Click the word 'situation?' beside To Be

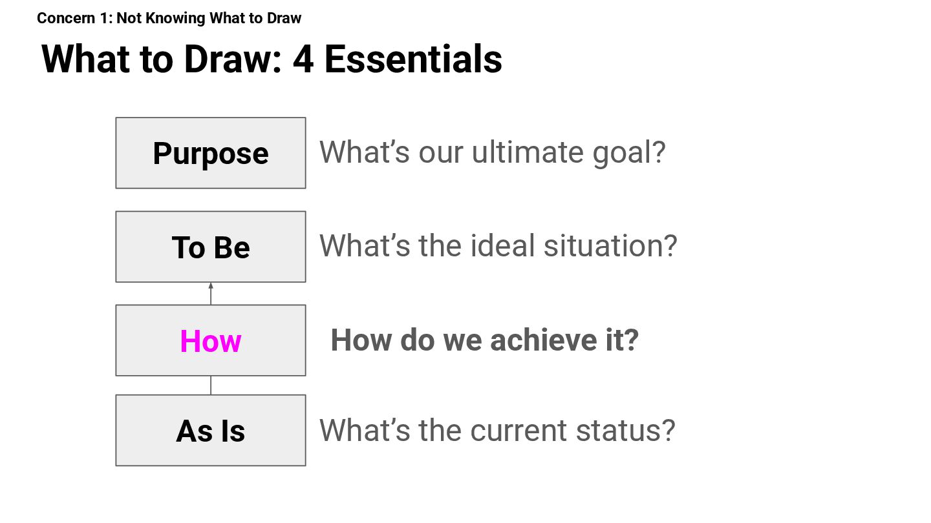tap(610, 246)
